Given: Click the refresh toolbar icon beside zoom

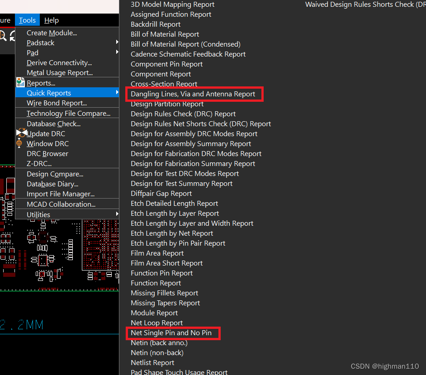Looking at the screenshot, I should (x=12, y=36).
